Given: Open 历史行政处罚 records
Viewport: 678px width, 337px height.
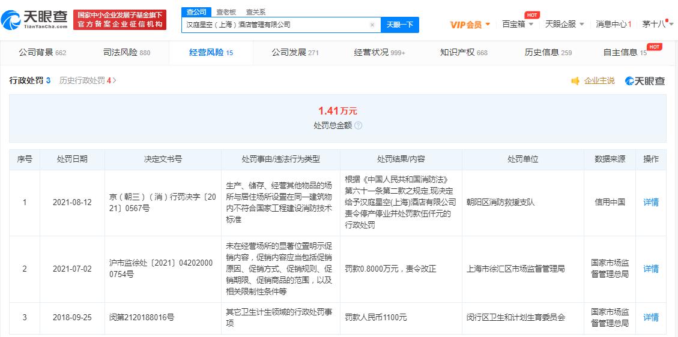Looking at the screenshot, I should tap(88, 81).
